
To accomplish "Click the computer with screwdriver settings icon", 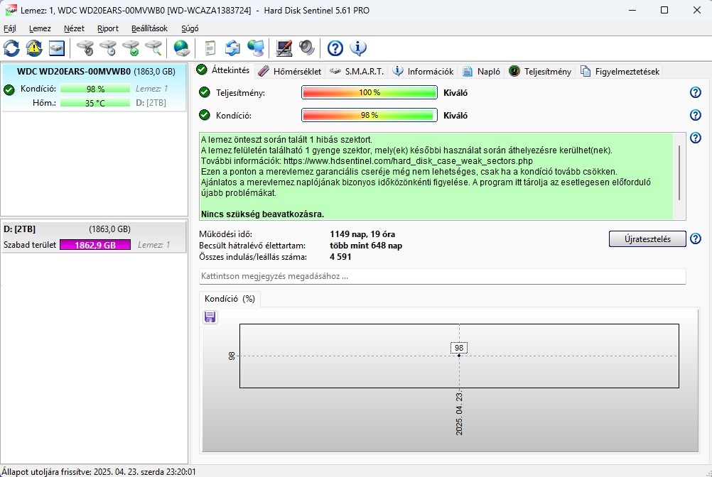I will click(284, 48).
